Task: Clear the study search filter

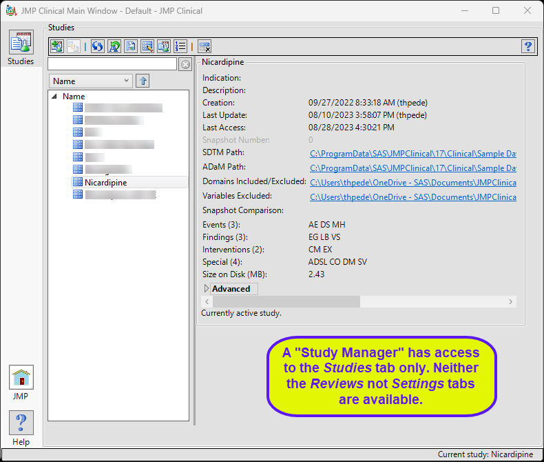Action: pos(186,64)
